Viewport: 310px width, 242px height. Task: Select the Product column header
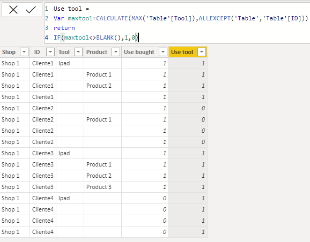click(x=97, y=52)
